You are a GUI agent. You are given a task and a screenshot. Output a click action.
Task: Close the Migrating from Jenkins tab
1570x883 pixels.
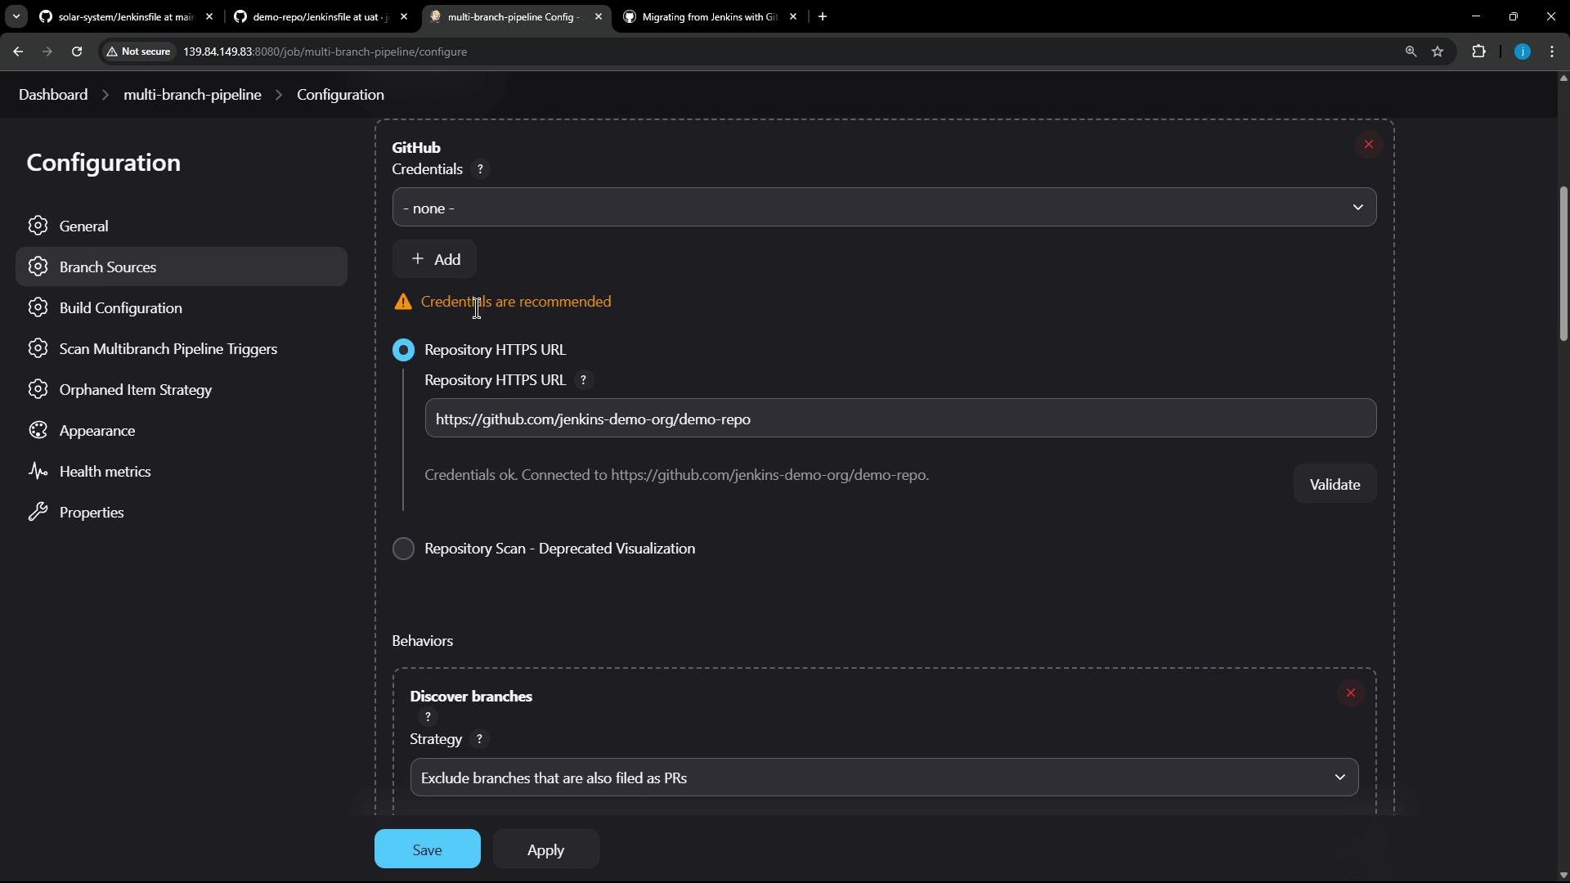coord(793,16)
